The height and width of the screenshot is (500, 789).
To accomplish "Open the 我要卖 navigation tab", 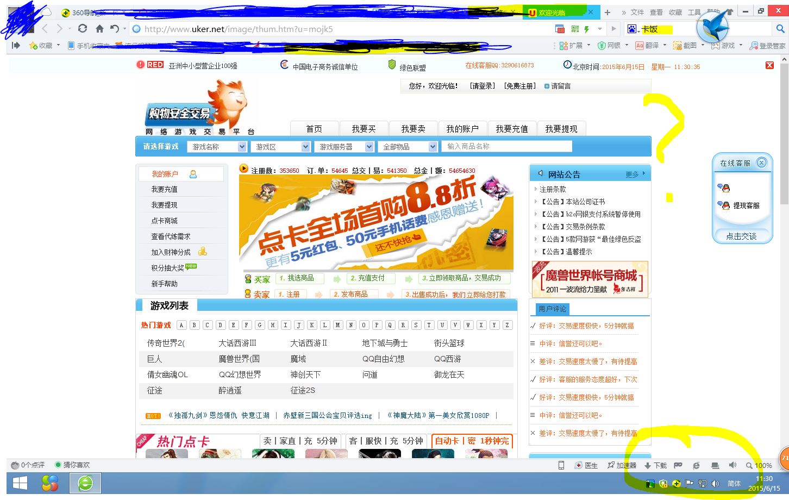I will click(x=413, y=129).
